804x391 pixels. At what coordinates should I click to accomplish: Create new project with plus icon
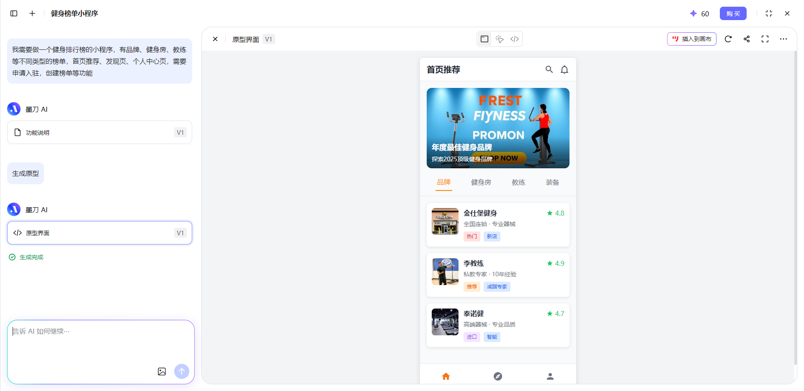click(32, 13)
